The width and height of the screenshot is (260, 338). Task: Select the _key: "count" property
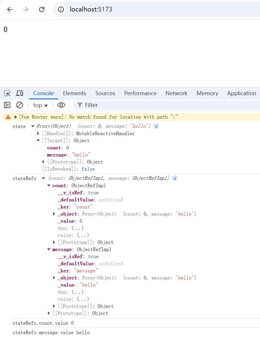[75, 207]
